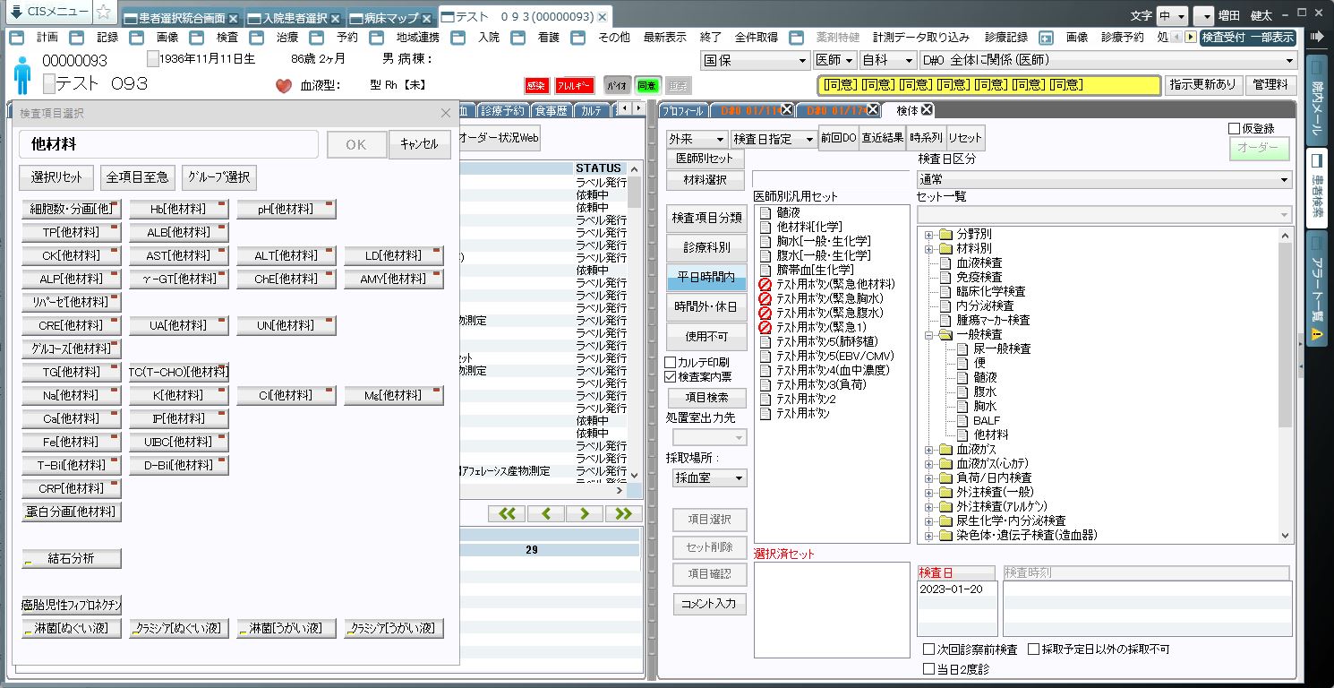Click the 全項目至急 button
Image resolution: width=1334 pixels, height=688 pixels.
(137, 176)
